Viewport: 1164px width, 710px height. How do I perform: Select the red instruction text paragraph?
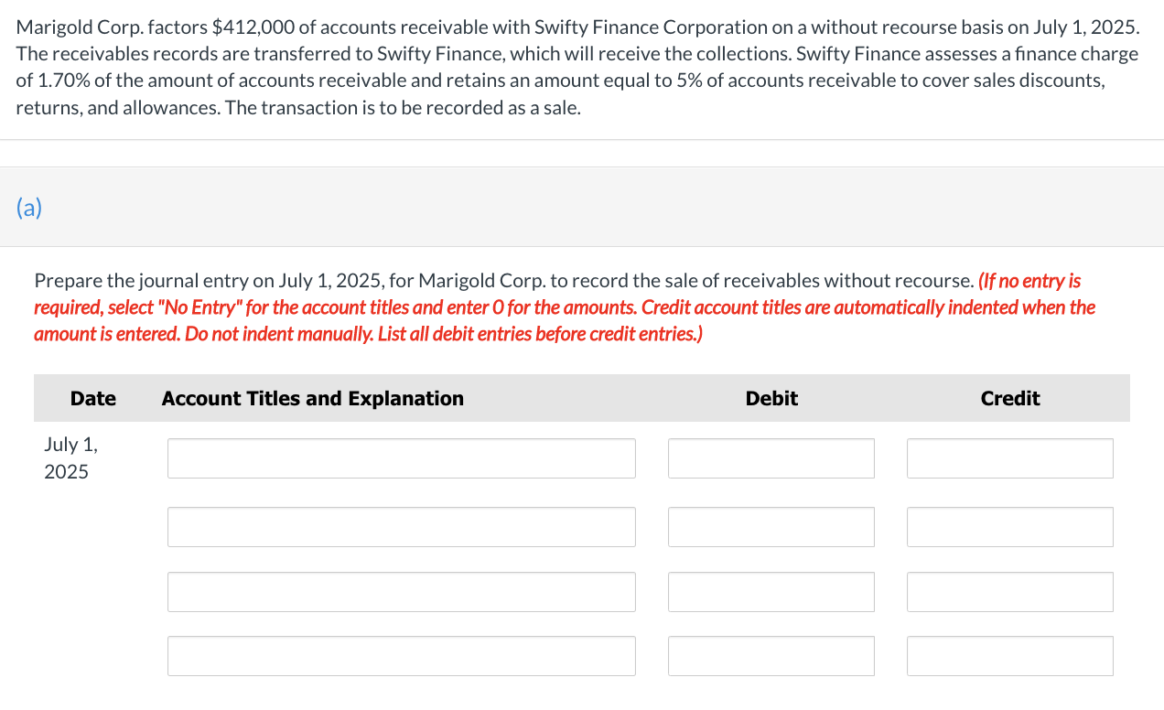[564, 307]
